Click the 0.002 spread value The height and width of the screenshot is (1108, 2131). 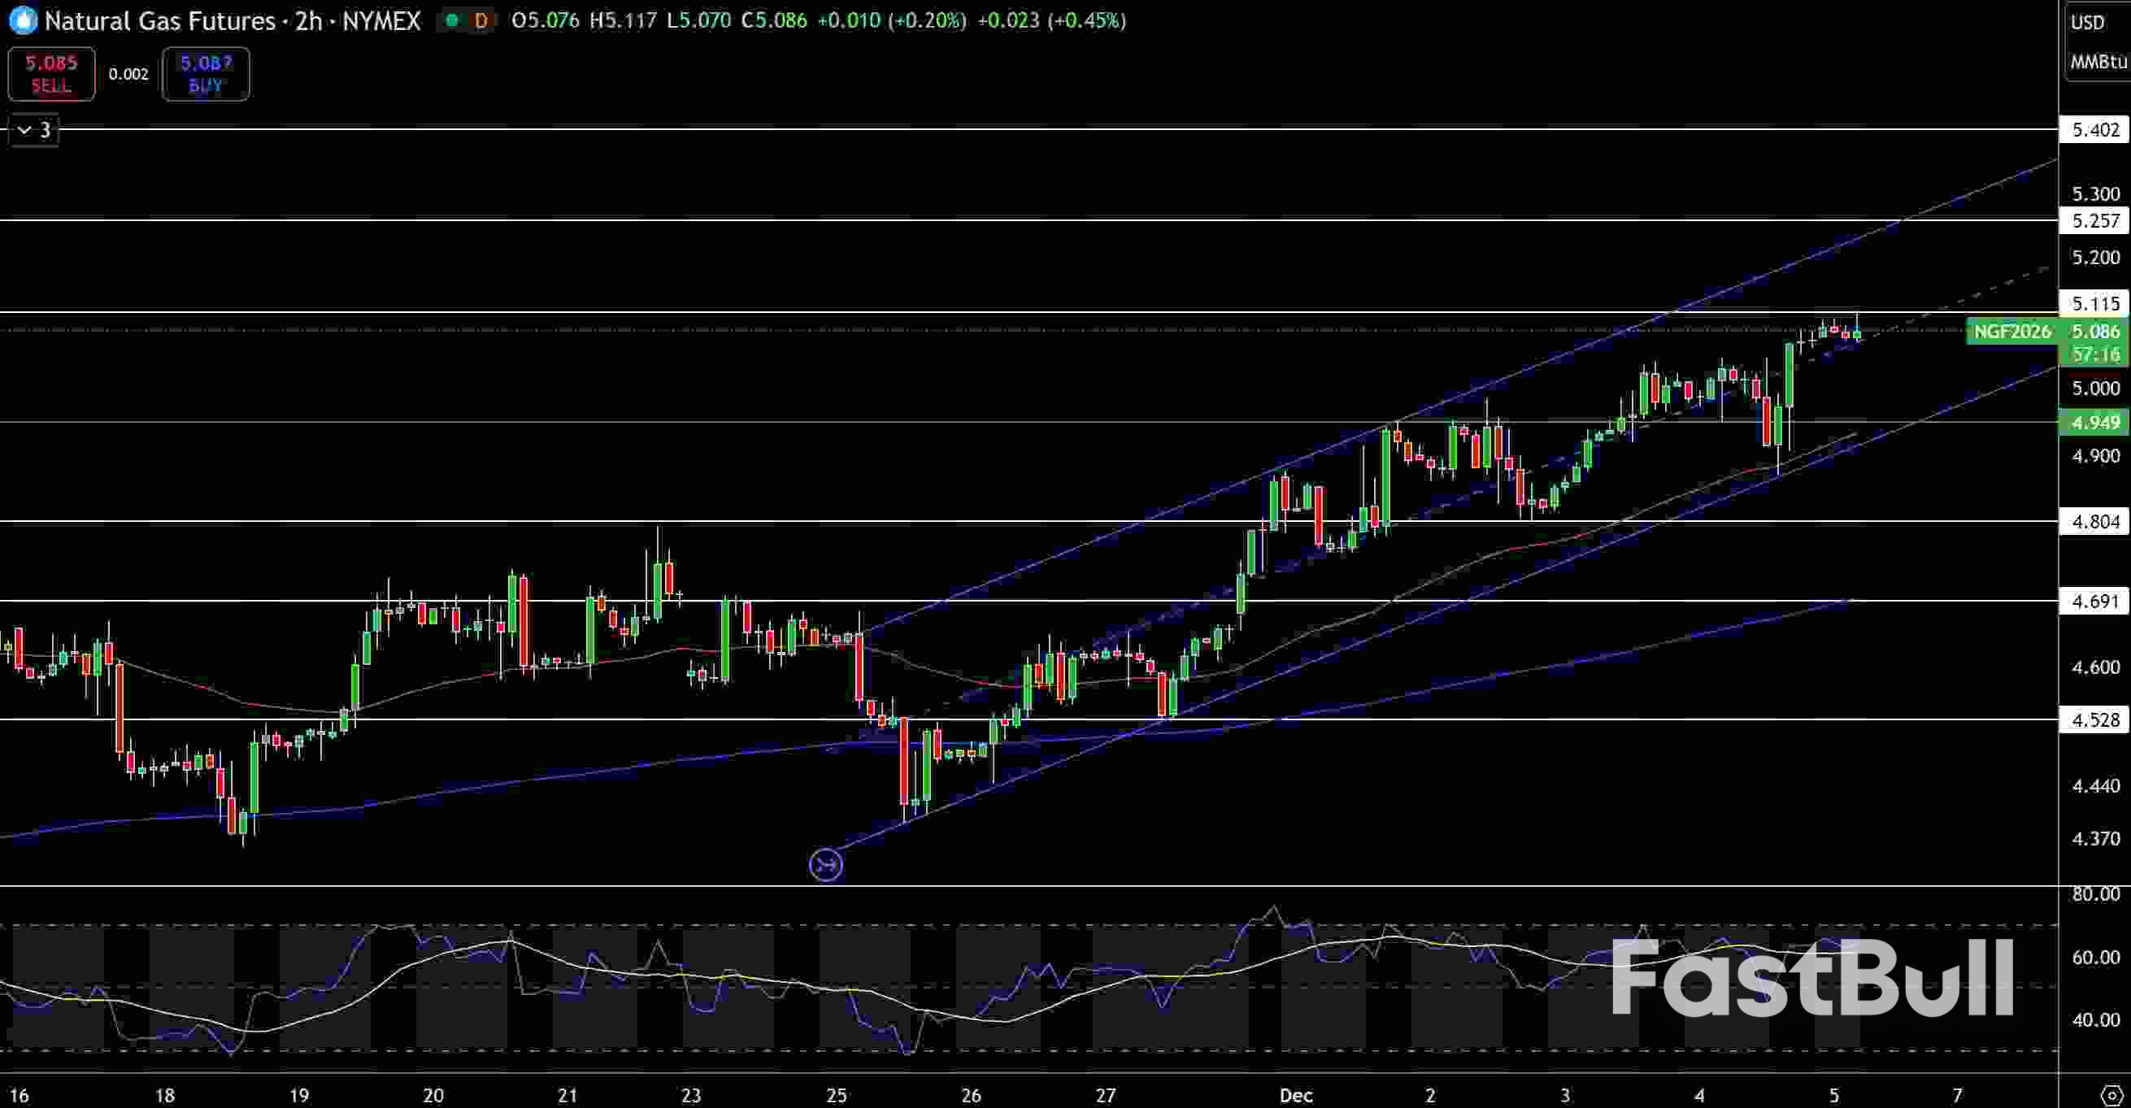[128, 75]
